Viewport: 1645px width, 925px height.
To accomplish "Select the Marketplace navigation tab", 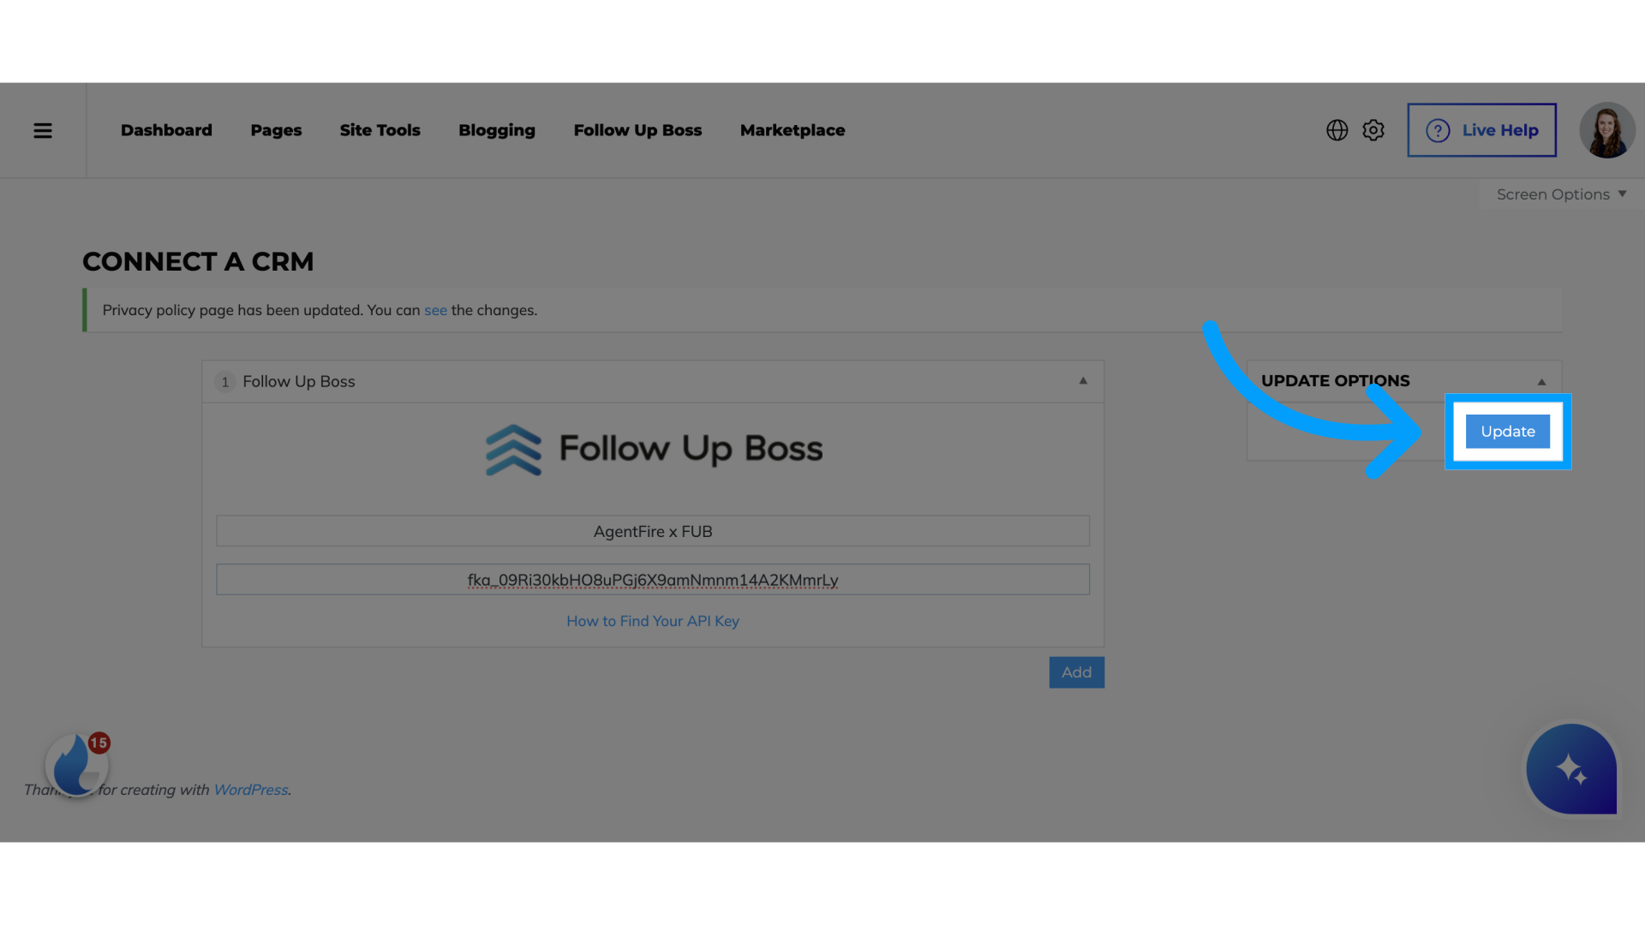I will click(x=792, y=128).
